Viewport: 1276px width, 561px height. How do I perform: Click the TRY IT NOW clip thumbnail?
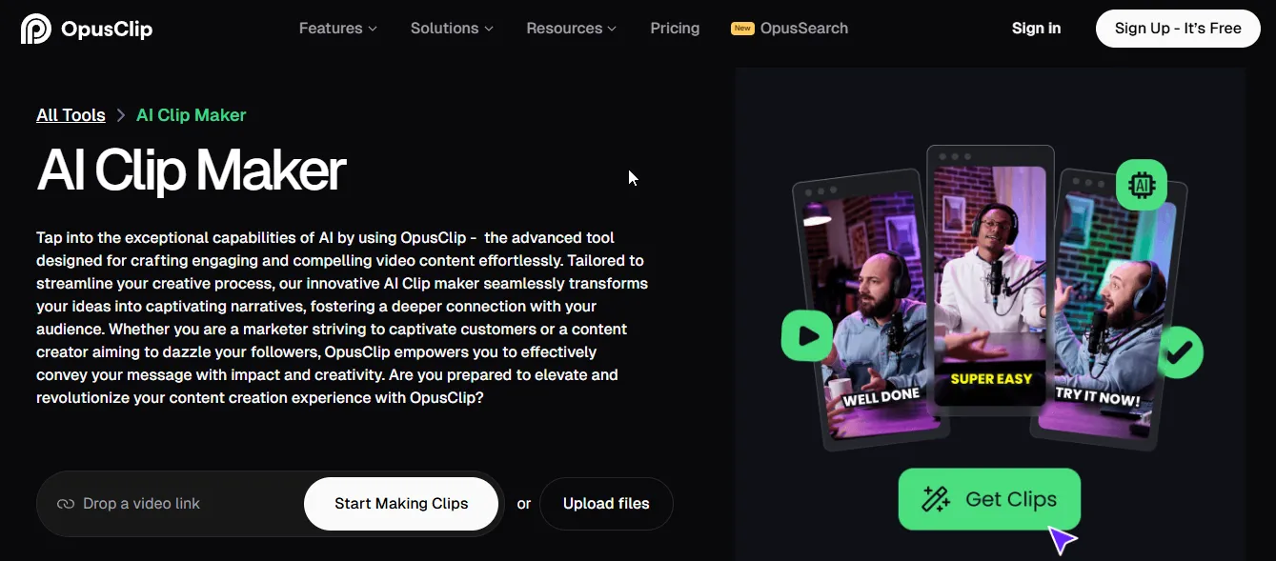(x=1110, y=309)
